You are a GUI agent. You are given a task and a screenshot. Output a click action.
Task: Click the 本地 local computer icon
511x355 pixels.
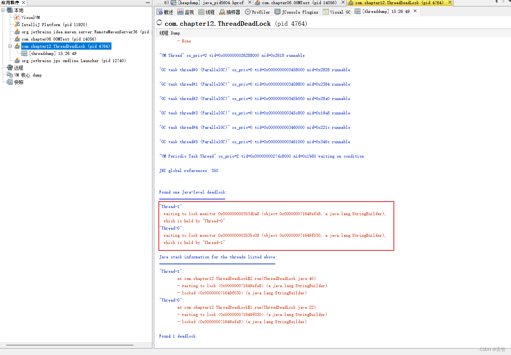[10, 10]
